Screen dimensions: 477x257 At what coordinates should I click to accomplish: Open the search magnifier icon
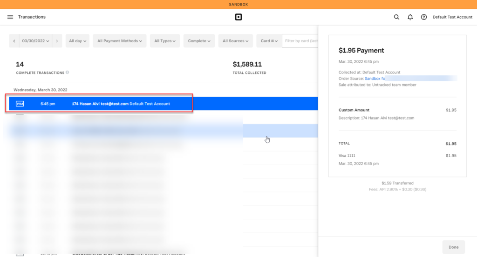(x=396, y=17)
